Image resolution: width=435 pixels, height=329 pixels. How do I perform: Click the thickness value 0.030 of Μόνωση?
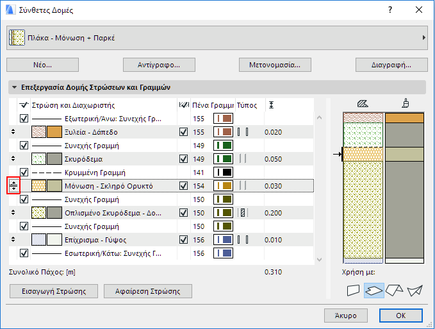(274, 186)
